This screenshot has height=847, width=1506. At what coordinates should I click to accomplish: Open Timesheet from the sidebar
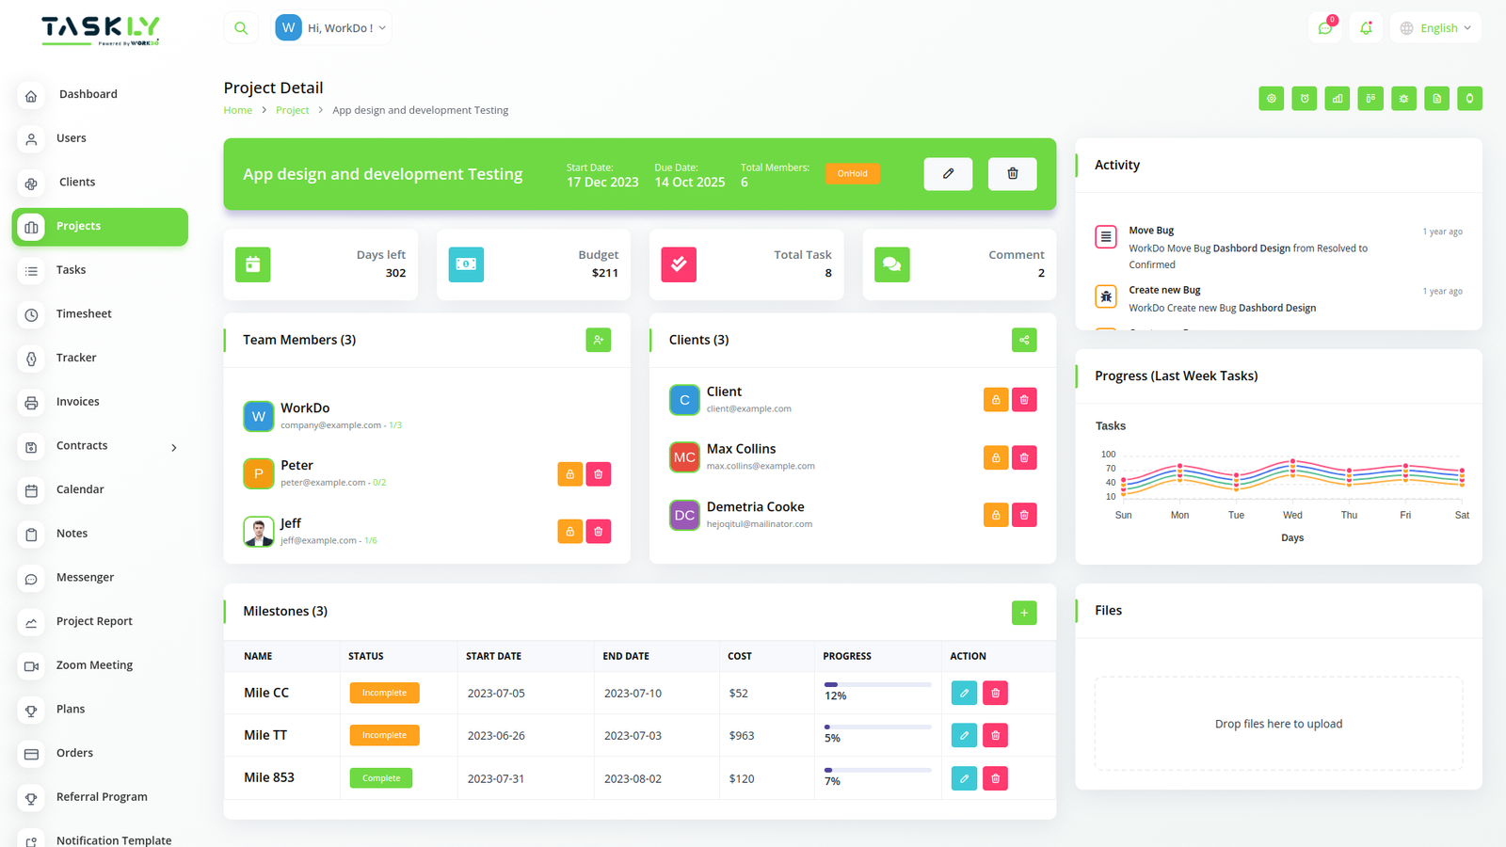tap(84, 314)
